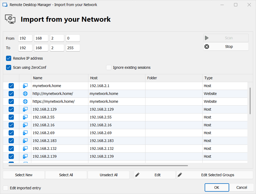This screenshot has height=194, width=256.
Task: Click the To first octet field 192
Action: (25, 48)
